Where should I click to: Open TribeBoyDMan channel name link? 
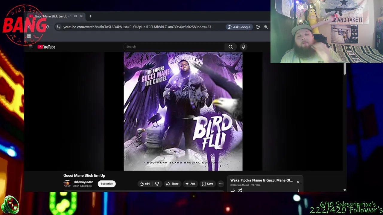(x=83, y=182)
